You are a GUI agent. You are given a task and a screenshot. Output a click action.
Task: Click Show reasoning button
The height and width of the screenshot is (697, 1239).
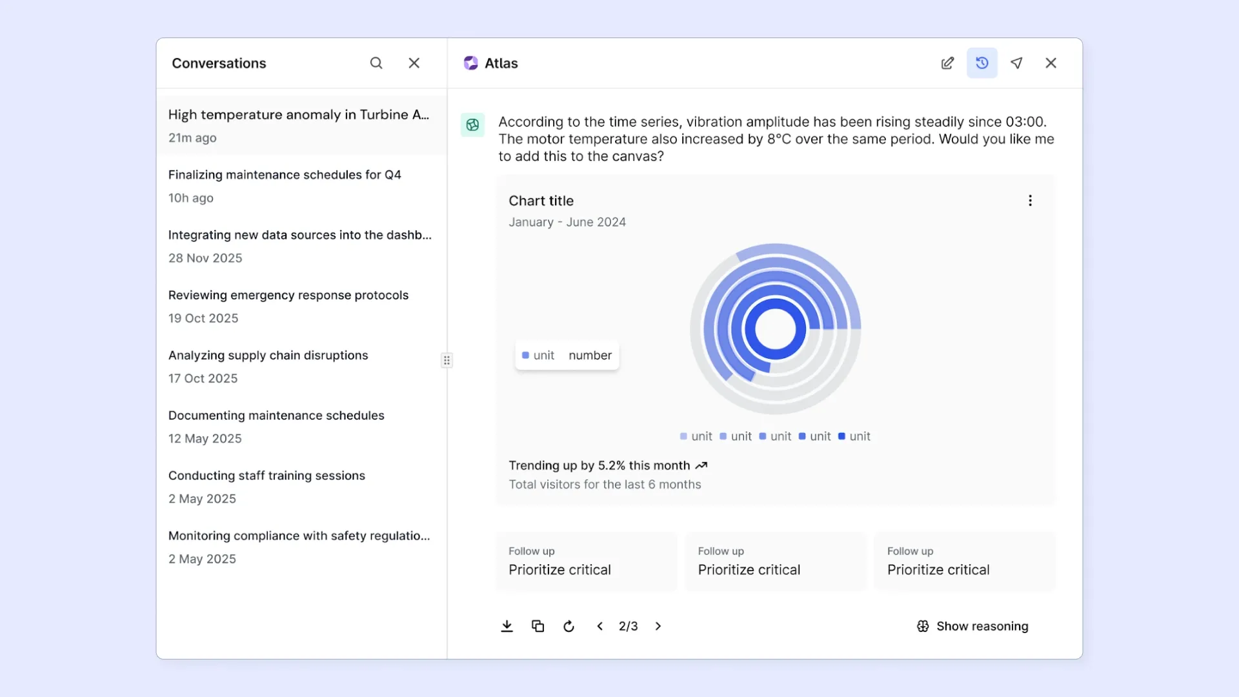pyautogui.click(x=972, y=626)
